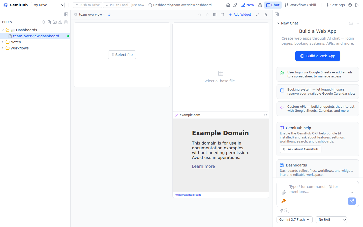Click the logout arrow icon
The height and width of the screenshot is (227, 363).
click(357, 5)
